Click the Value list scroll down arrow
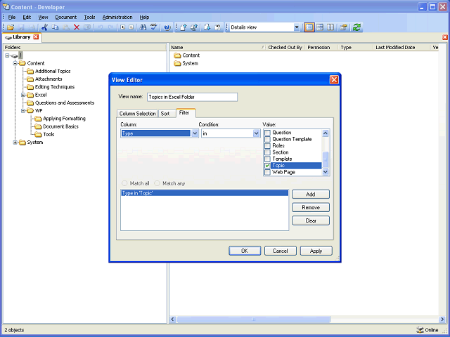450x337 pixels. (326, 172)
